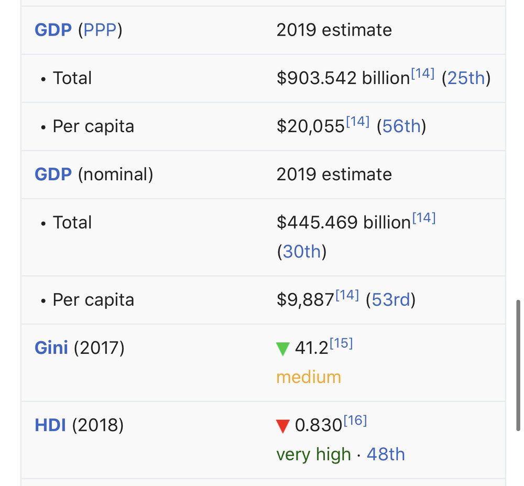
Task: Open reference [14] after $903.542 billion
Action: pyautogui.click(x=423, y=73)
